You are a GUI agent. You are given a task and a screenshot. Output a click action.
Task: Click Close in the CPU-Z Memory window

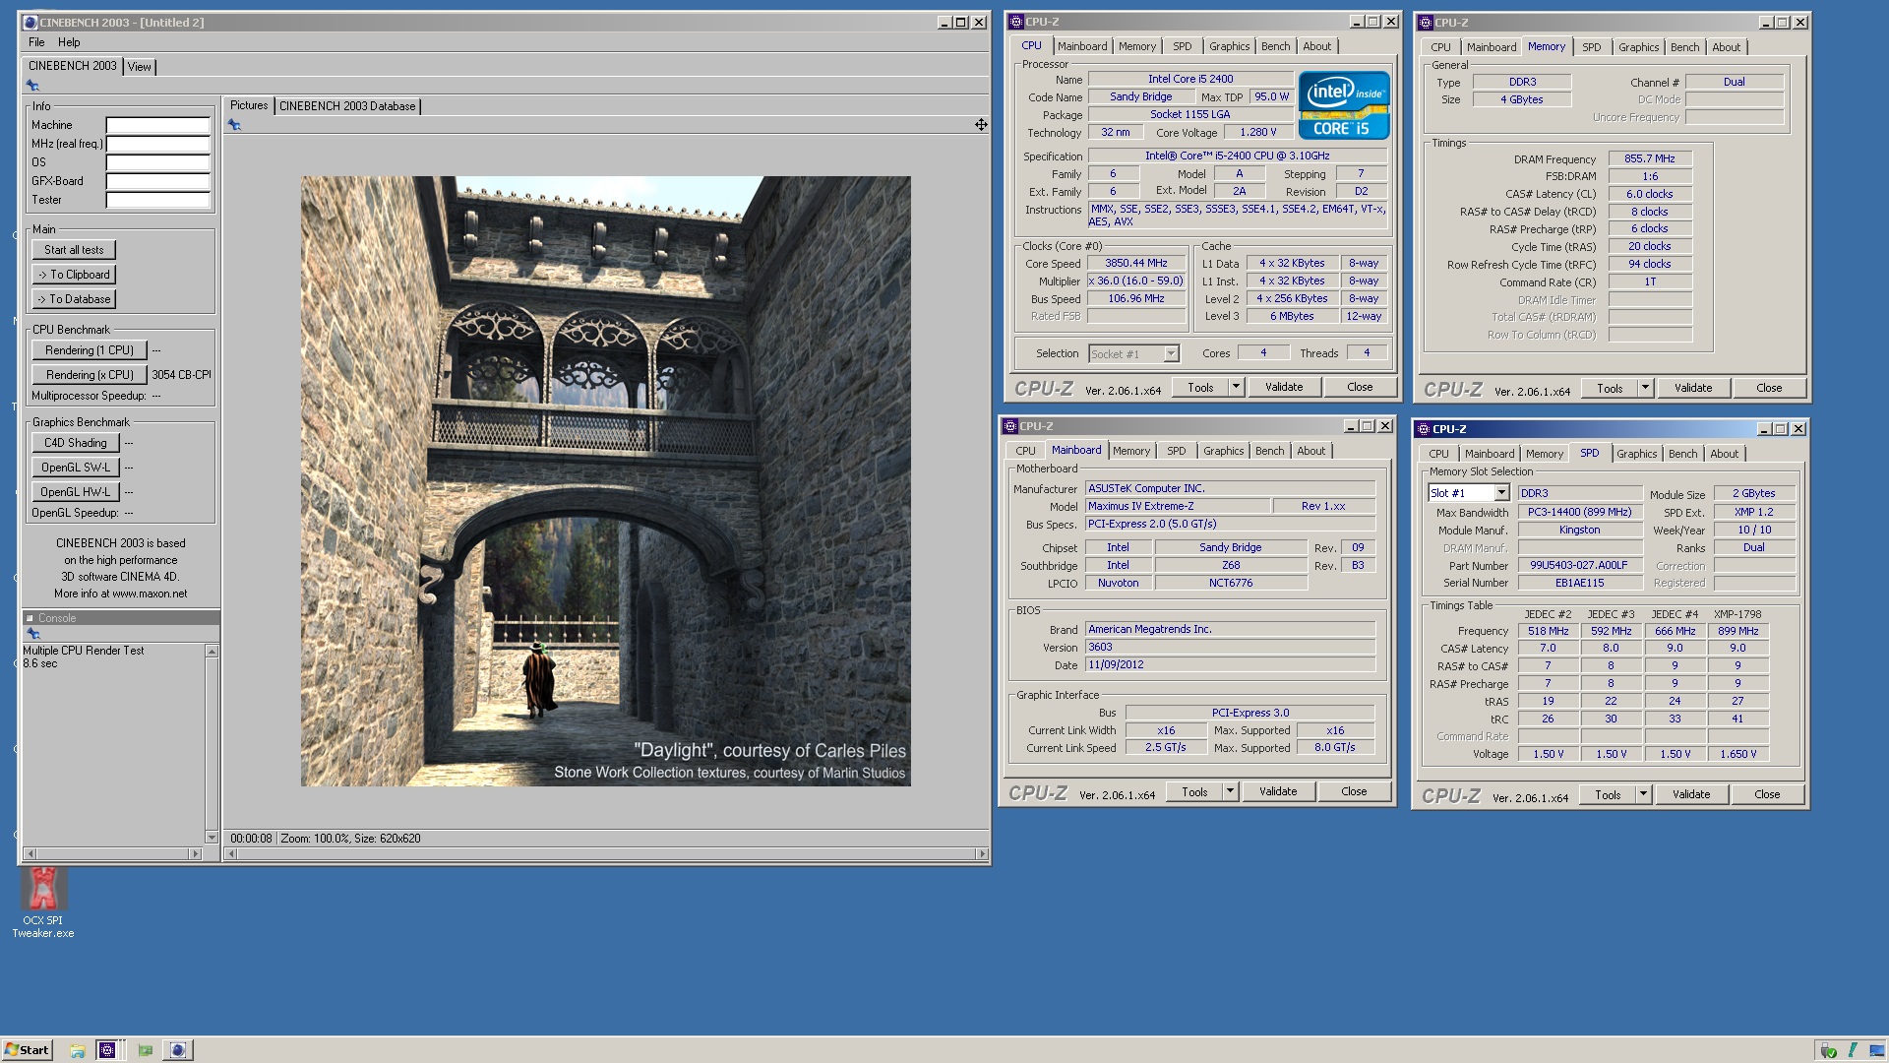(x=1769, y=388)
